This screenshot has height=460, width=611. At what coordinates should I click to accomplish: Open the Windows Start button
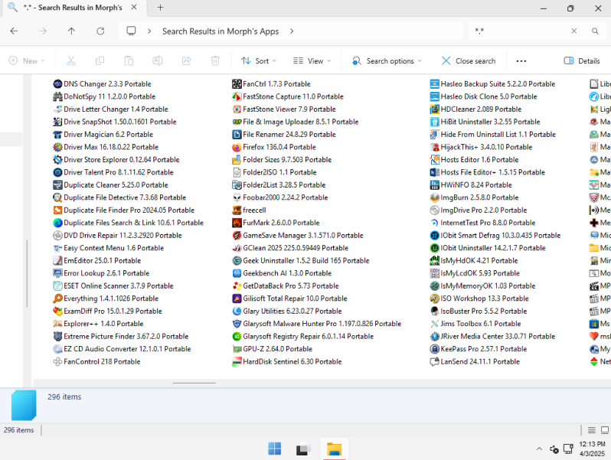[x=274, y=449]
